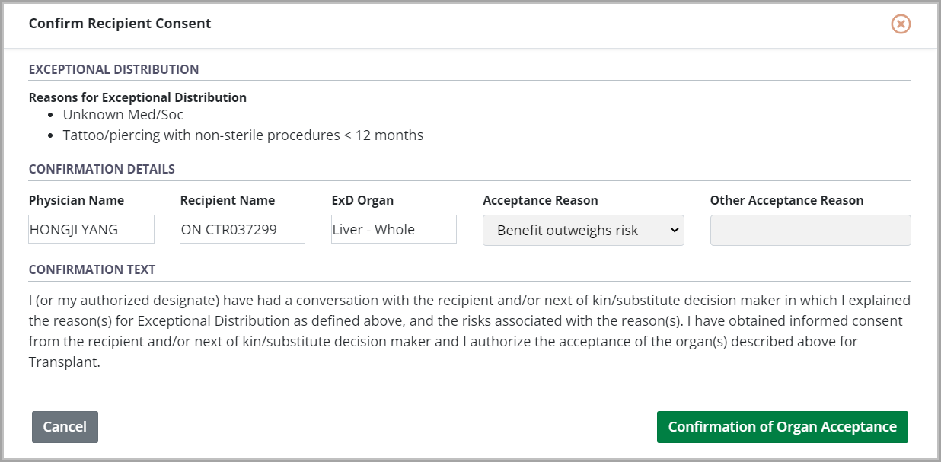
Task: Click the Unknown Med/Soc bullet item
Action: click(123, 115)
